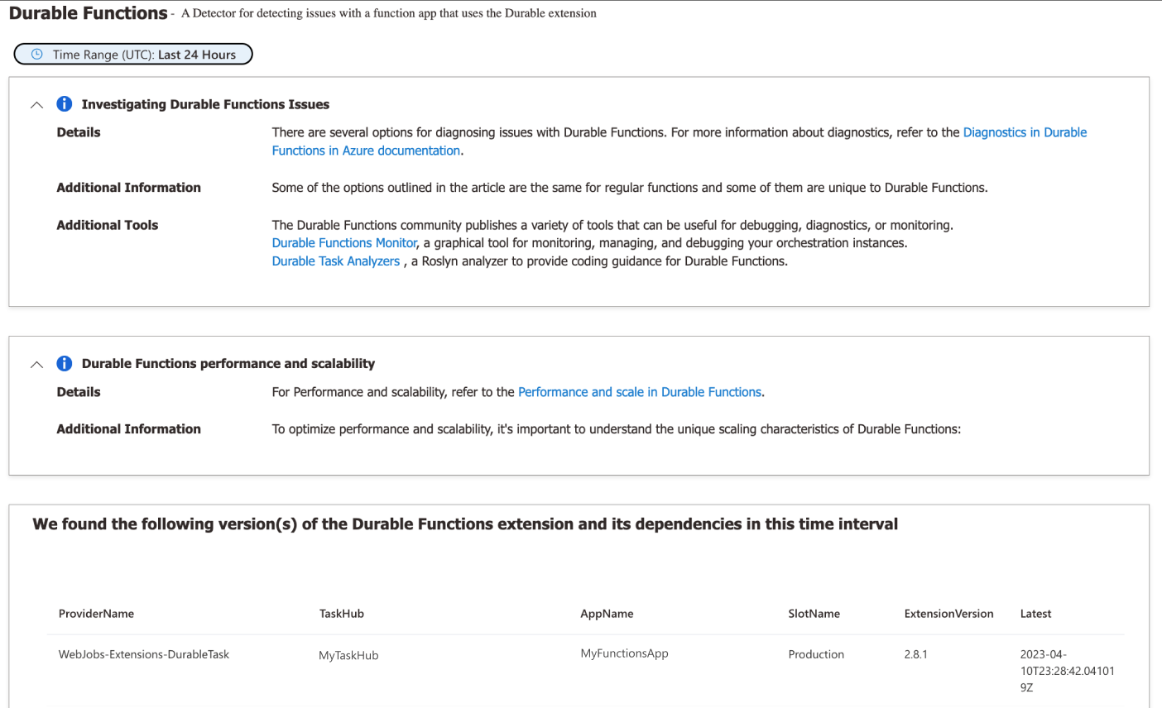1162x708 pixels.
Task: Click the info icon beside performance and scalability section
Action: [64, 362]
